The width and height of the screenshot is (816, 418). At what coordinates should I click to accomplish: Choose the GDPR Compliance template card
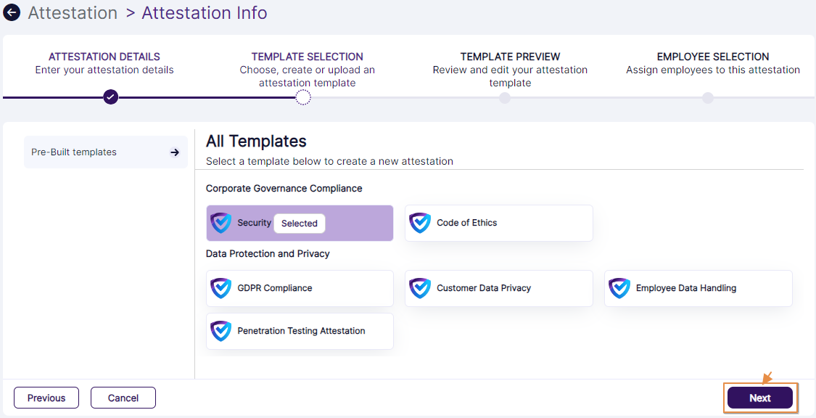point(300,288)
